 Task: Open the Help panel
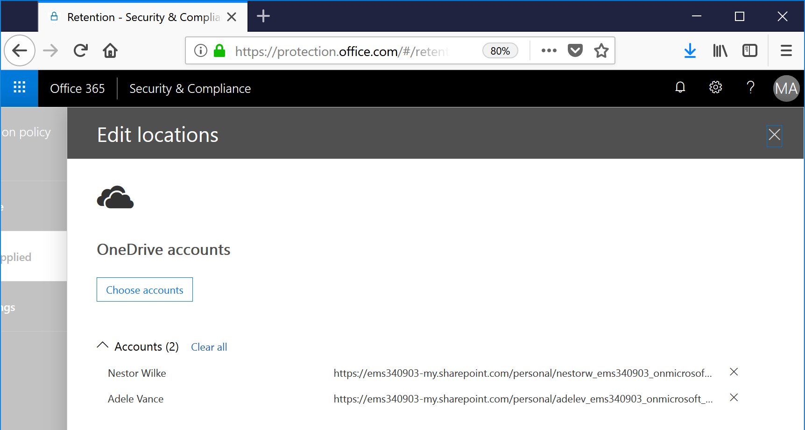coord(750,87)
